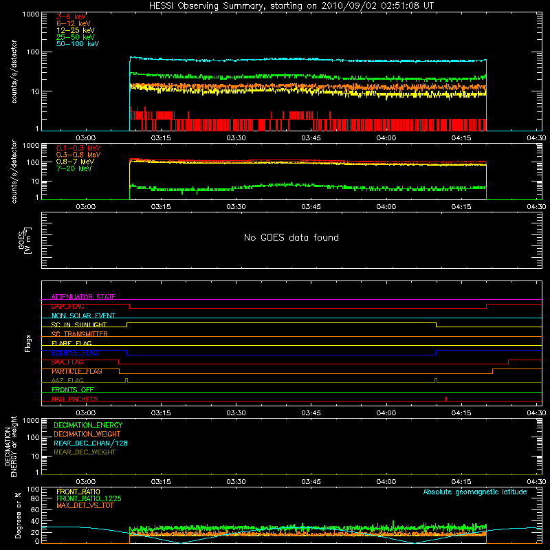Click the DECIMATION_ENERGY legend label

click(x=88, y=425)
